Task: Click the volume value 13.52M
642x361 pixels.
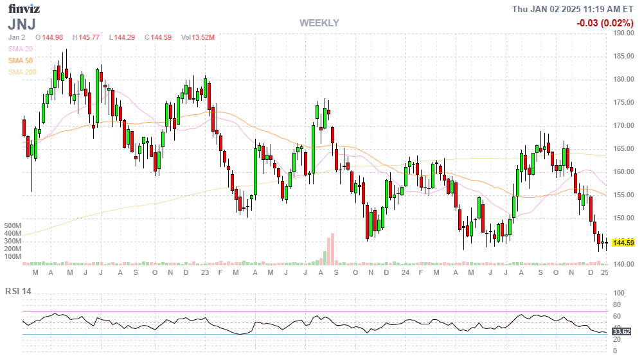Action: tap(203, 38)
